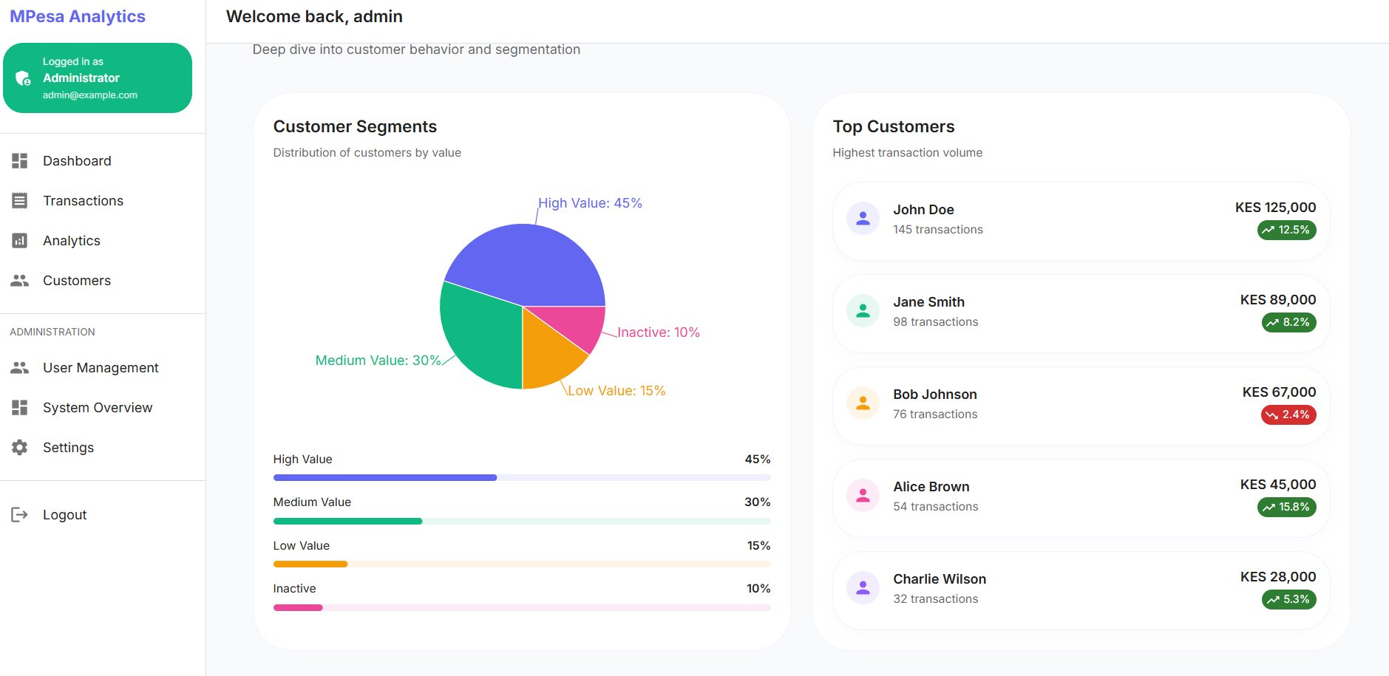Click the Analytics chart icon
The width and height of the screenshot is (1389, 676).
20,241
